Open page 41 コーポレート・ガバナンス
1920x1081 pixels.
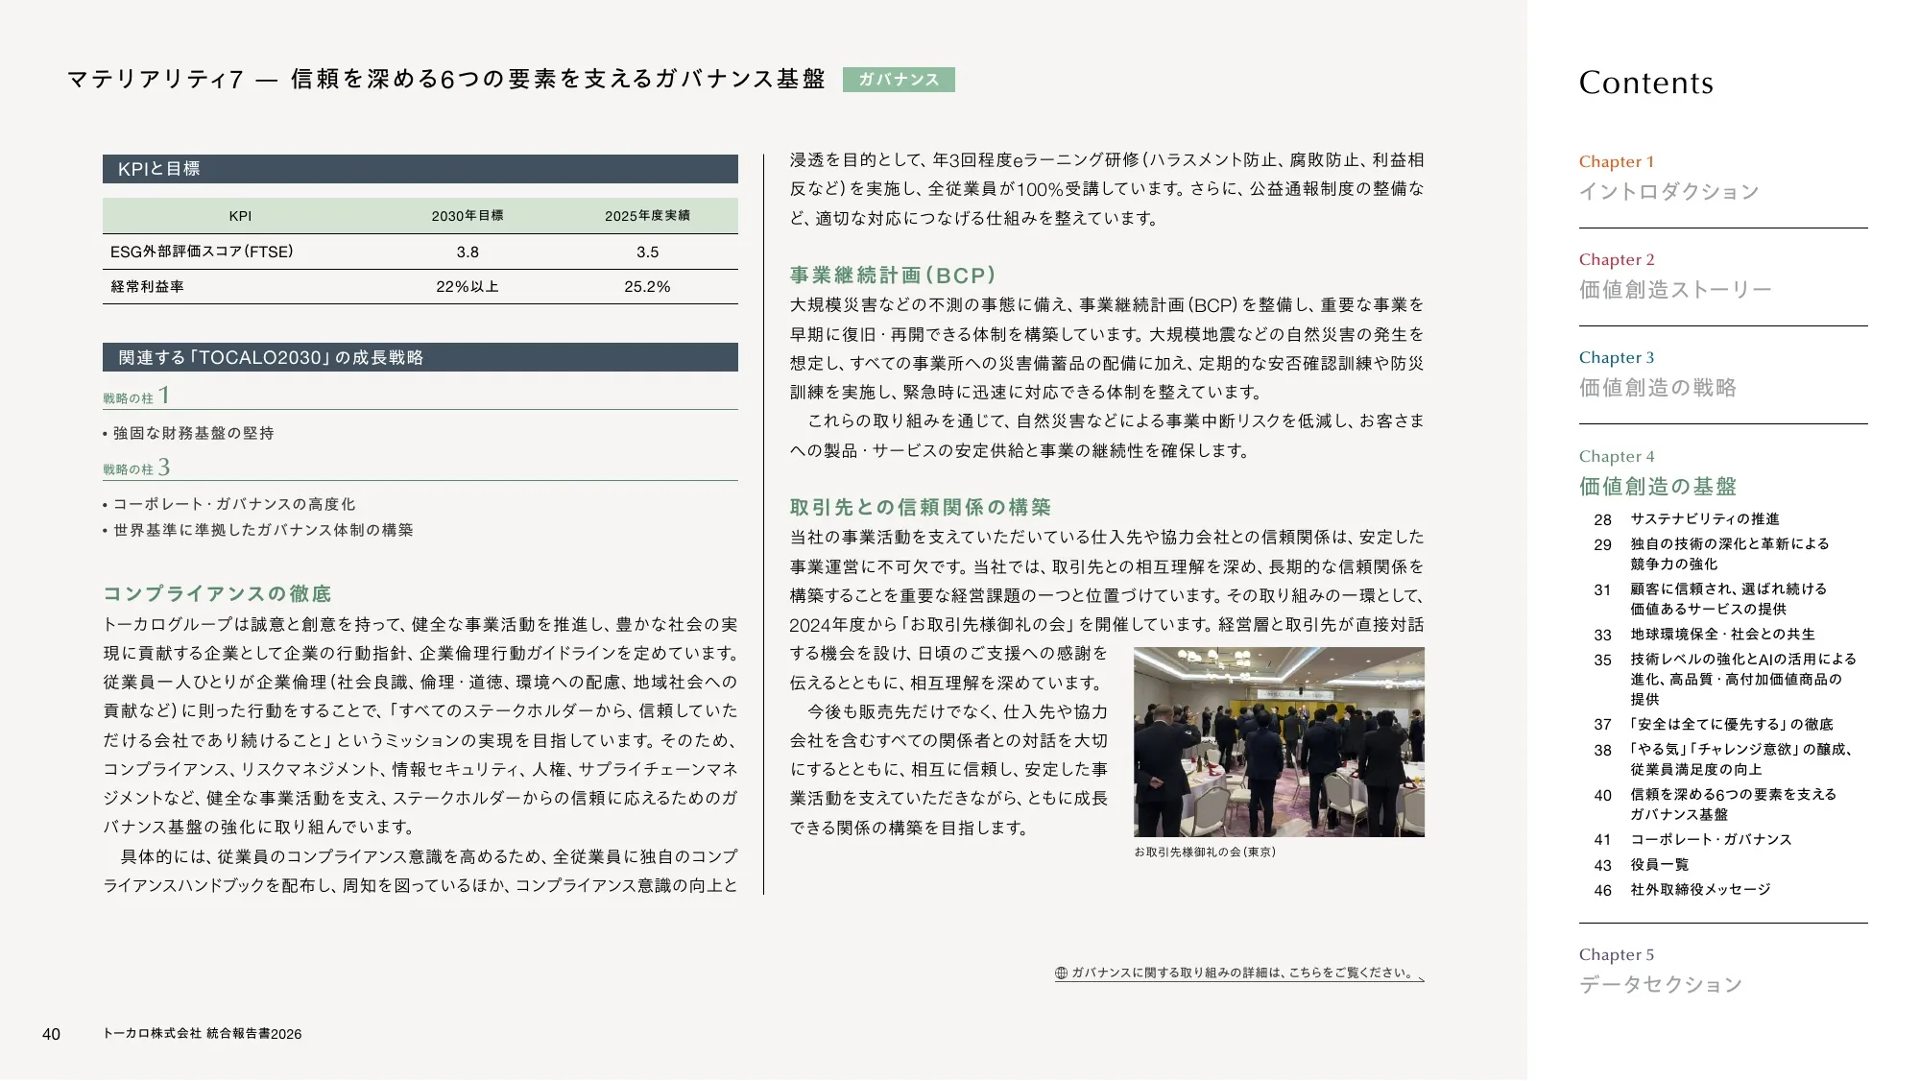click(1693, 840)
